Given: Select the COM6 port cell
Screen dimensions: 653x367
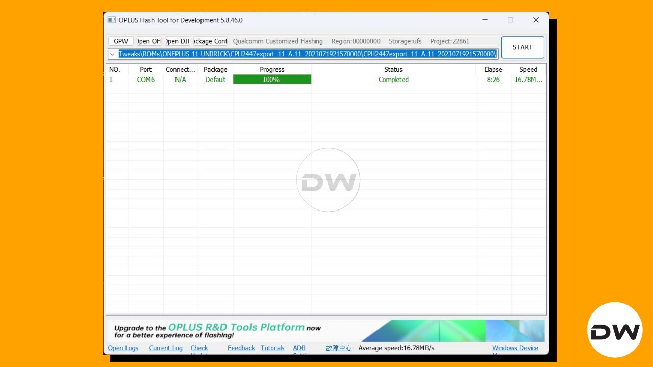Looking at the screenshot, I should [x=146, y=80].
